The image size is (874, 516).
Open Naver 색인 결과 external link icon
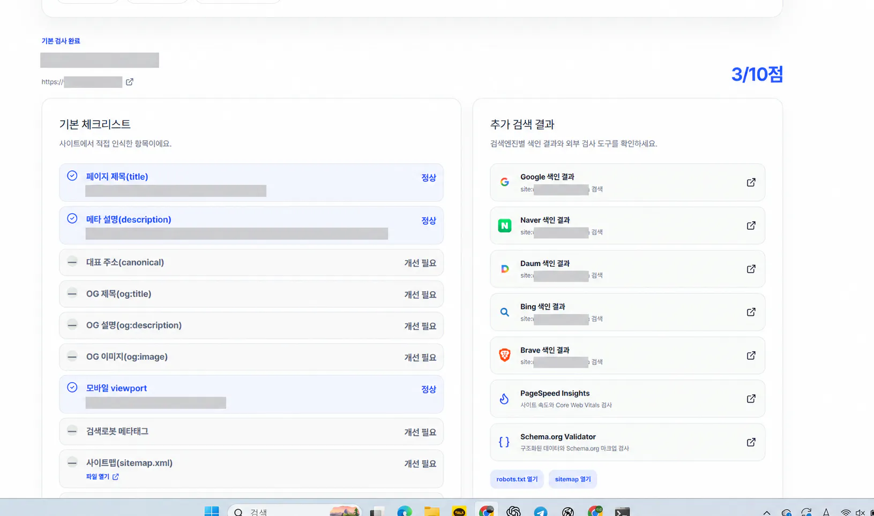click(x=751, y=226)
